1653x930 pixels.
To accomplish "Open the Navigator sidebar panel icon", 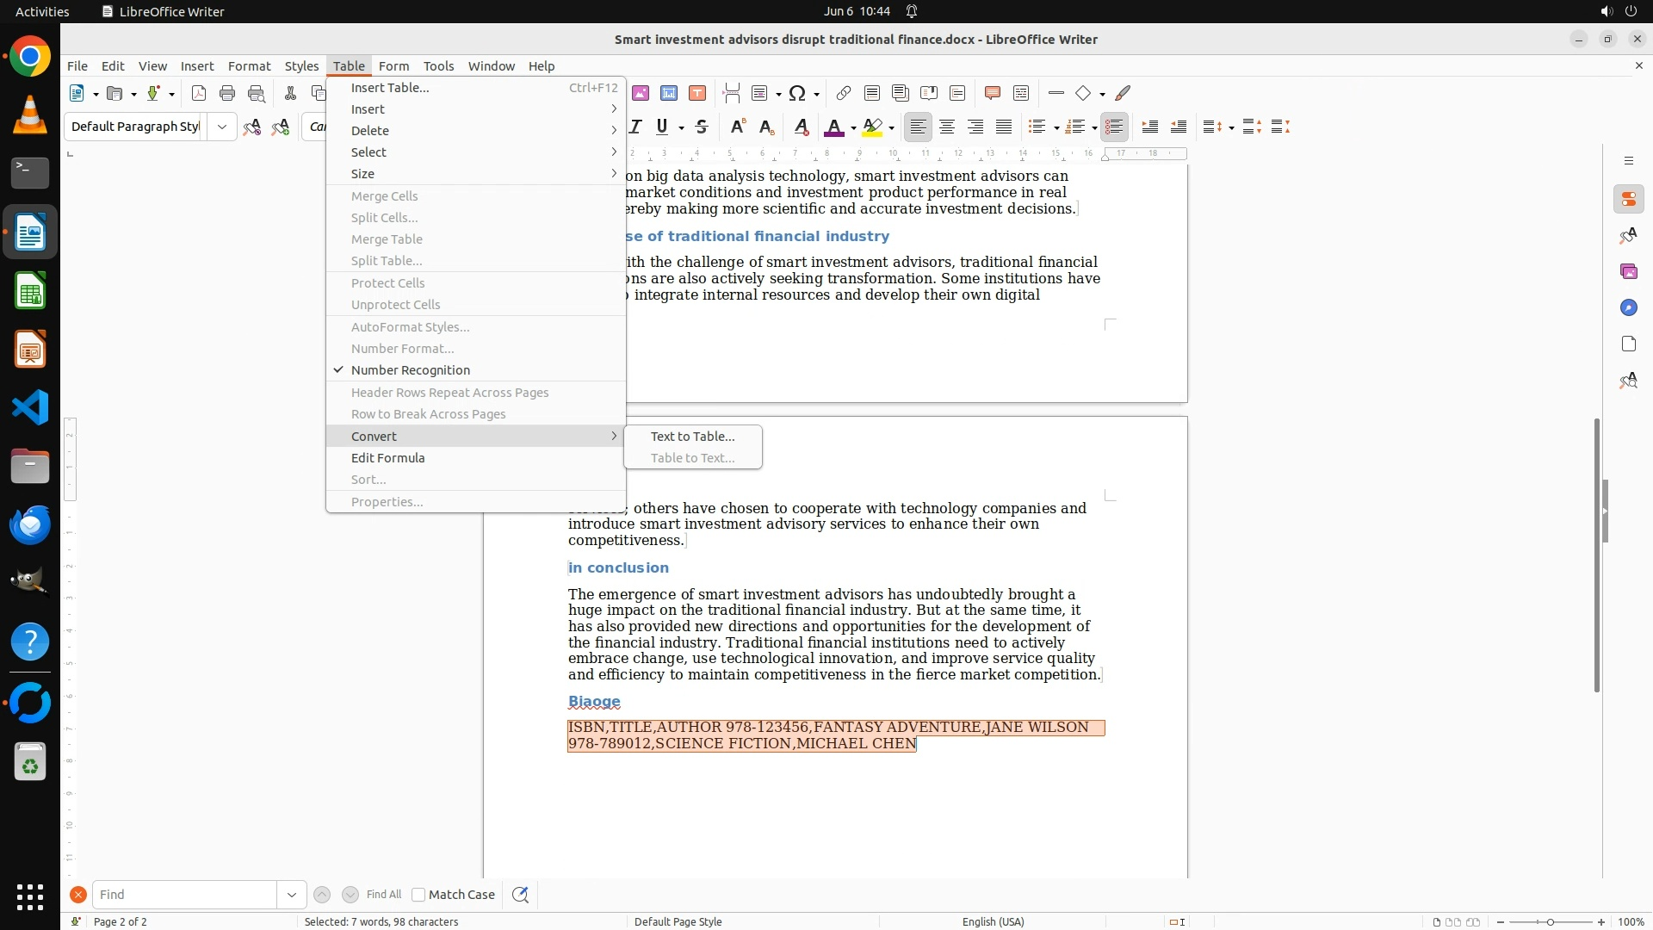I will tap(1628, 308).
